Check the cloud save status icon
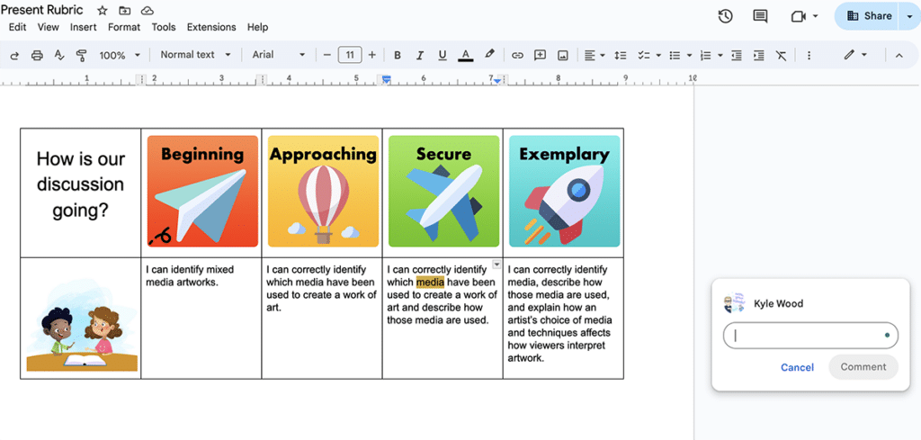 [148, 11]
